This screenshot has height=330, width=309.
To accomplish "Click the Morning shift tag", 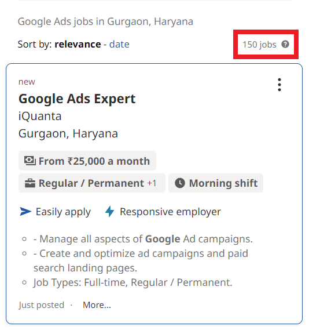I will tap(216, 183).
